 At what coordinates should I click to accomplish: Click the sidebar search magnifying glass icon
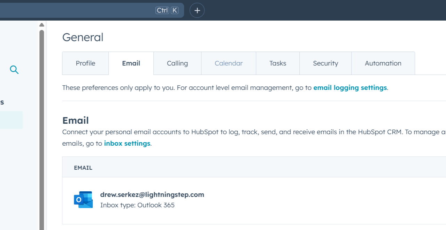(14, 70)
